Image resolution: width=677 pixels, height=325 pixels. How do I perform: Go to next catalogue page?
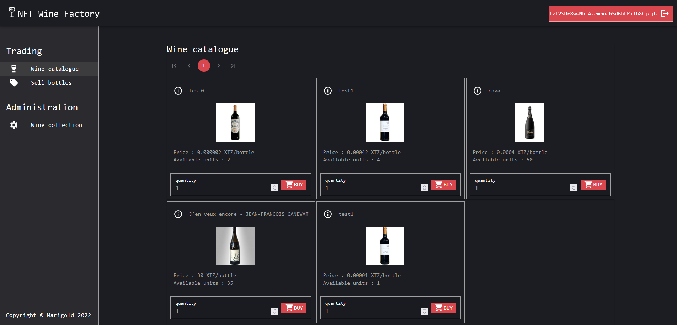(219, 66)
